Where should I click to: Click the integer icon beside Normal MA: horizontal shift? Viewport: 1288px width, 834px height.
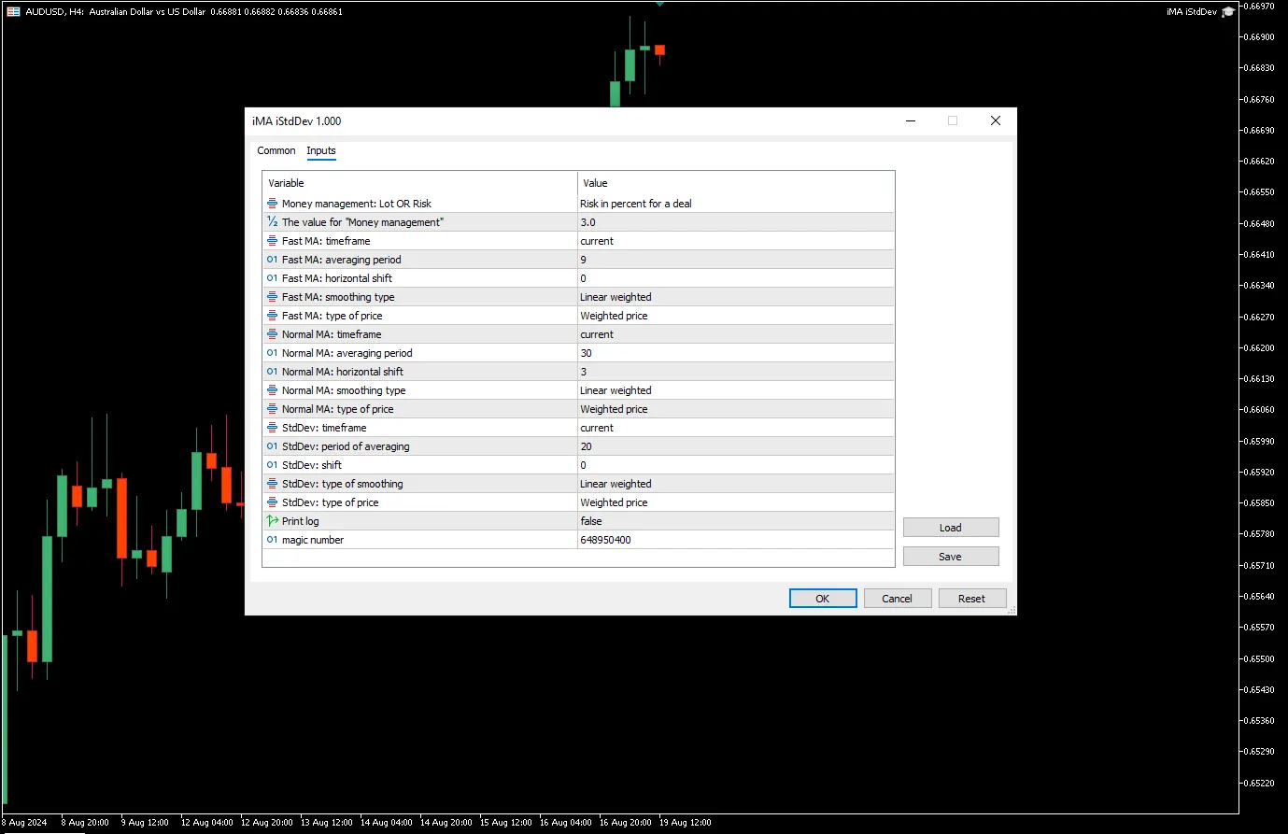272,372
